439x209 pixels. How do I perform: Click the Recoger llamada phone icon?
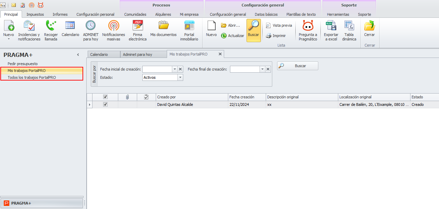51,26
